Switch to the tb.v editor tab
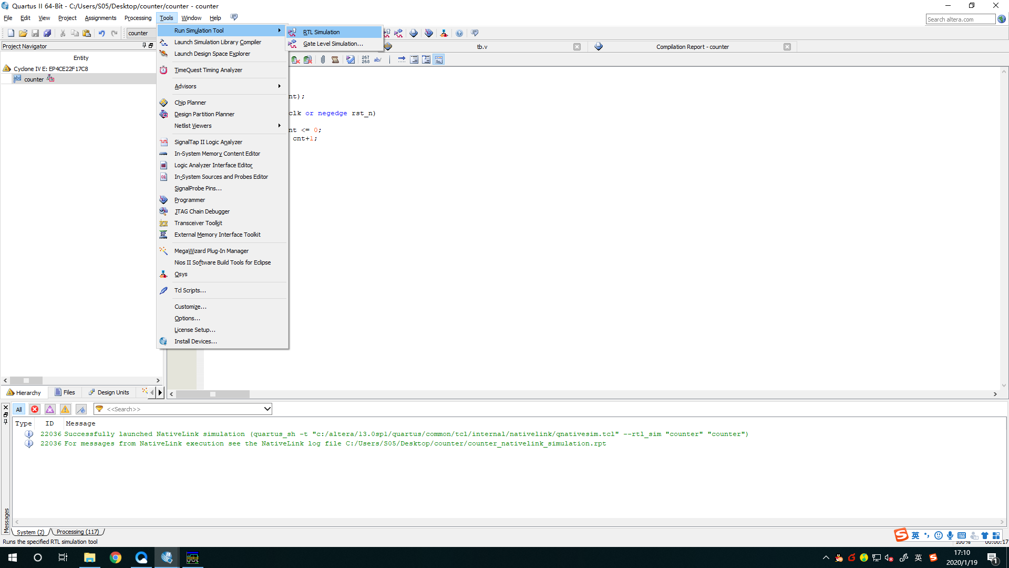The width and height of the screenshot is (1009, 568). click(482, 47)
